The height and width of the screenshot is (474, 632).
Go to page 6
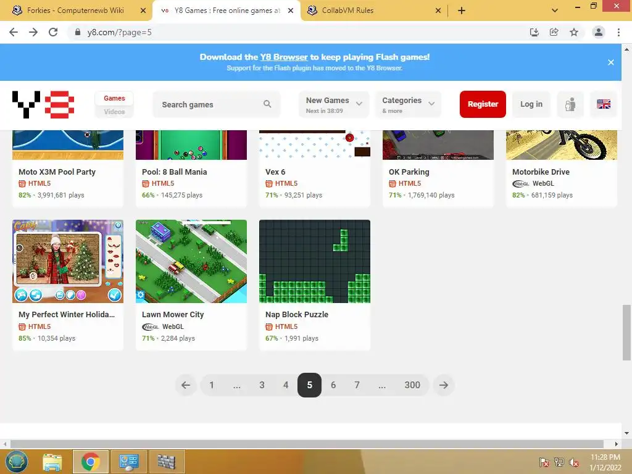(333, 385)
